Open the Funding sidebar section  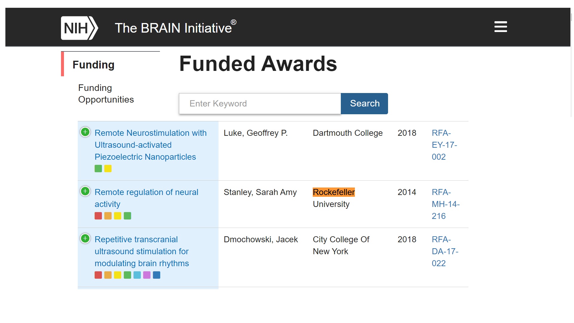[x=94, y=65]
